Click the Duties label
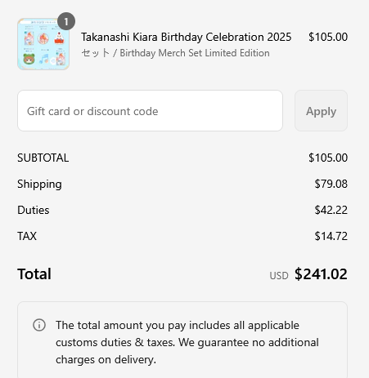 click(34, 210)
